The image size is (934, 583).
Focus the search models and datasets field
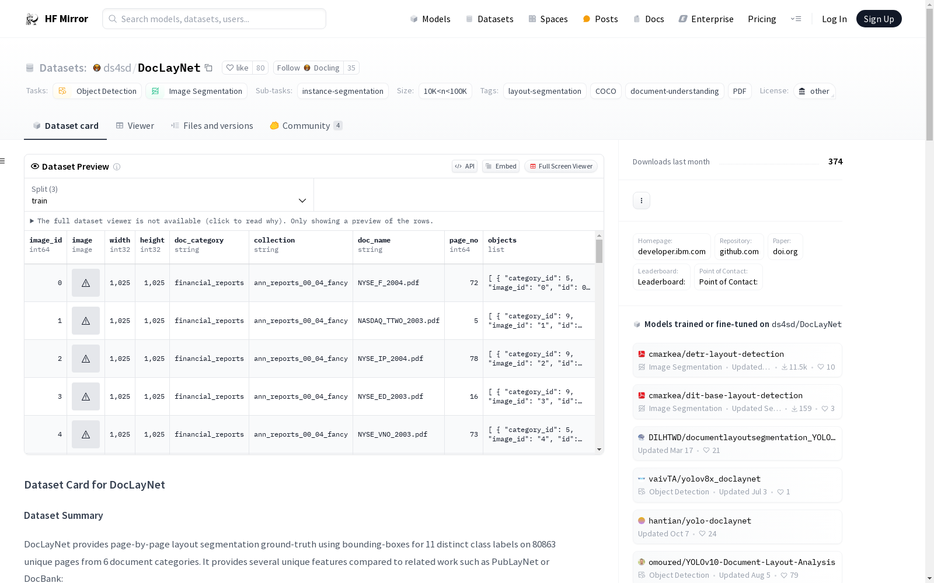coord(214,19)
